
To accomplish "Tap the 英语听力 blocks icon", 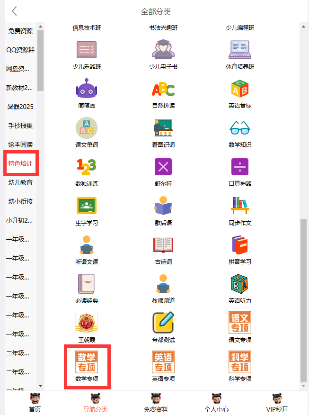I will click(x=240, y=284).
